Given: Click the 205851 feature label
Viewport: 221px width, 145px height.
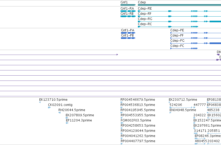Looking at the screenshot, I should pyautogui.click(x=214, y=131).
